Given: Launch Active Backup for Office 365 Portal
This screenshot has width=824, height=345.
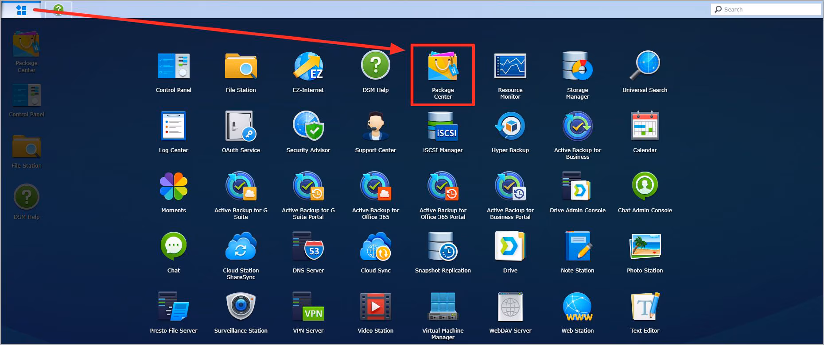Looking at the screenshot, I should click(x=443, y=195).
